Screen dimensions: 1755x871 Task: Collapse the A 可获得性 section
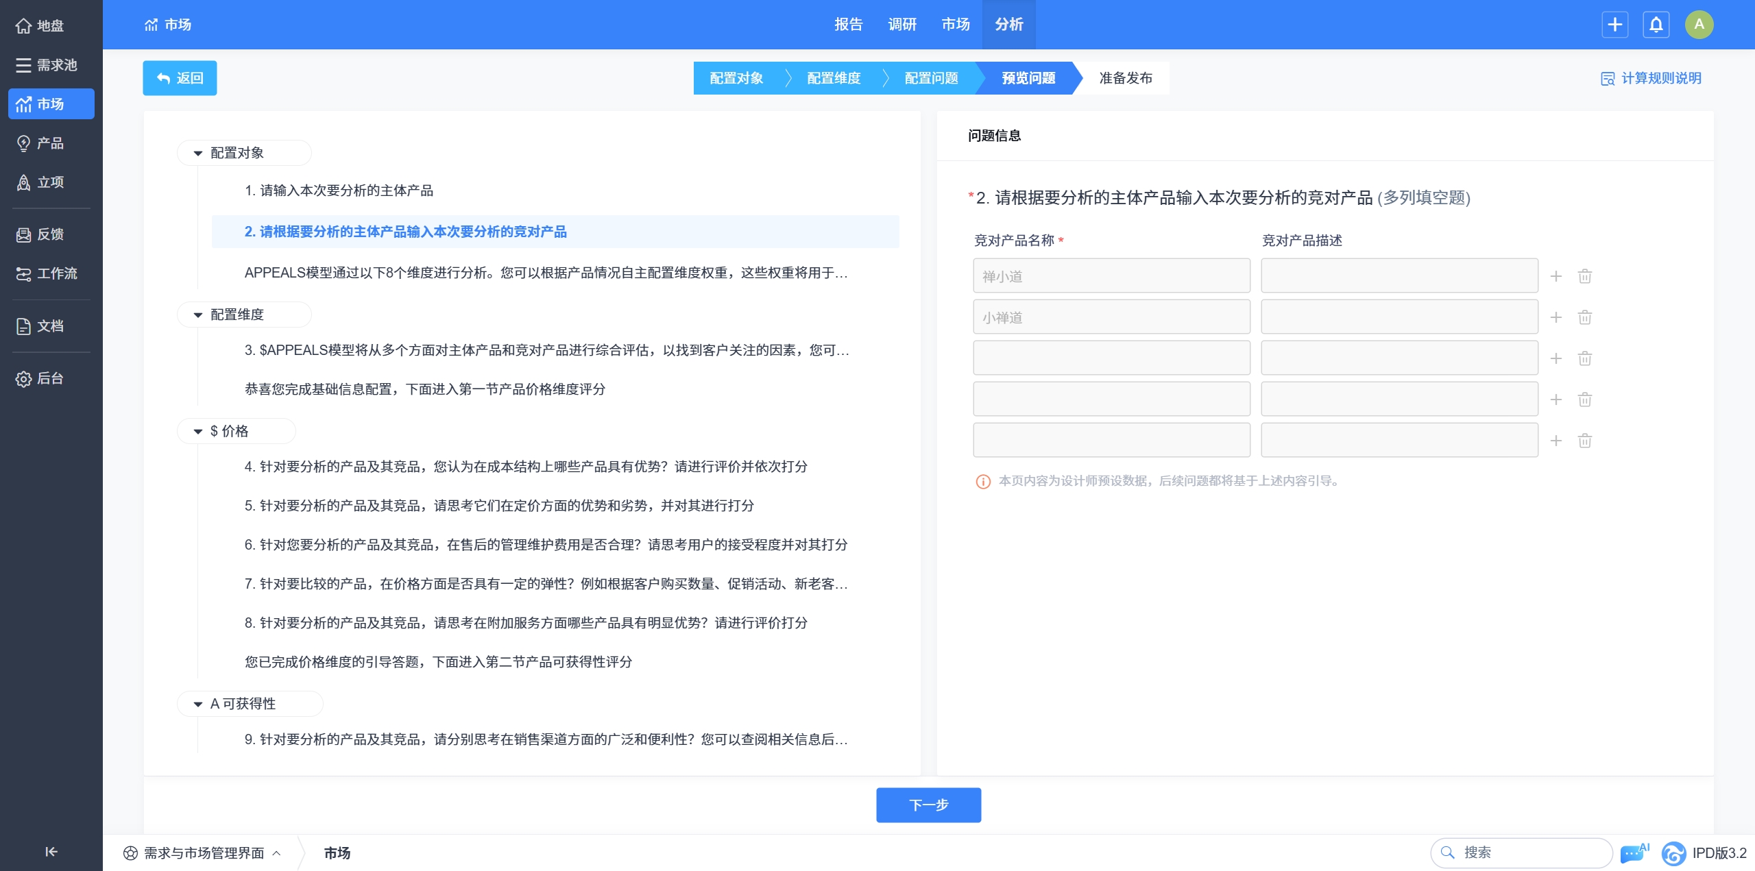pos(198,704)
